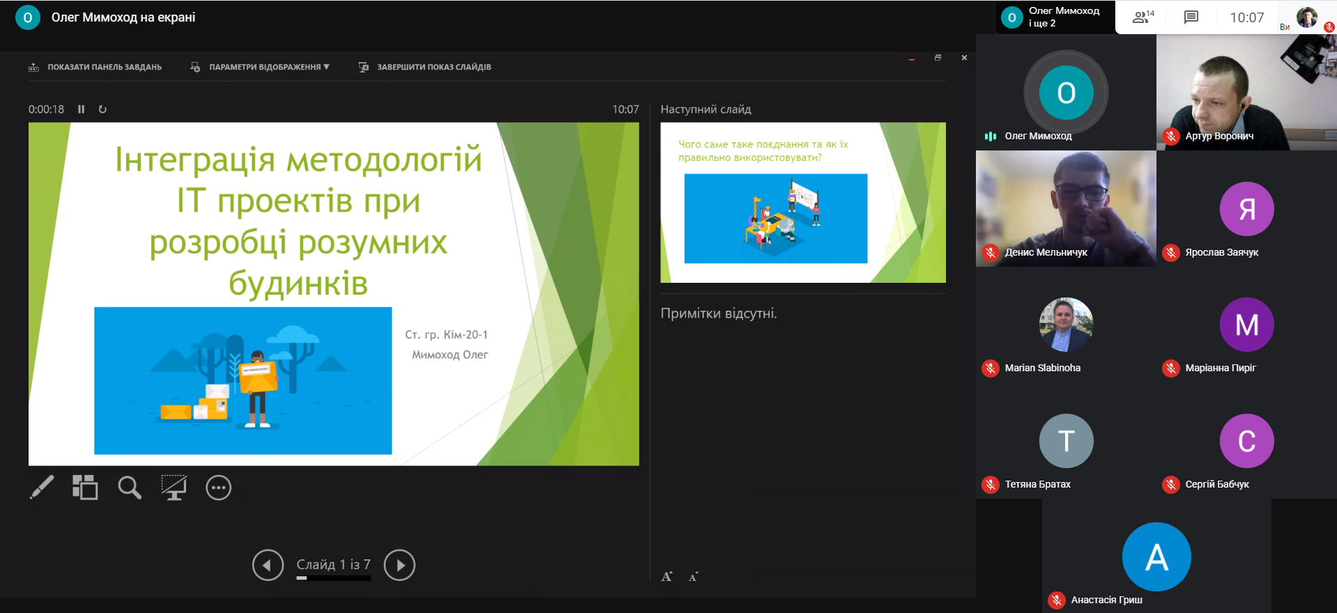This screenshot has height=613, width=1337.
Task: Click the muted microphone icon by Тетяна Братах
Action: [x=991, y=484]
